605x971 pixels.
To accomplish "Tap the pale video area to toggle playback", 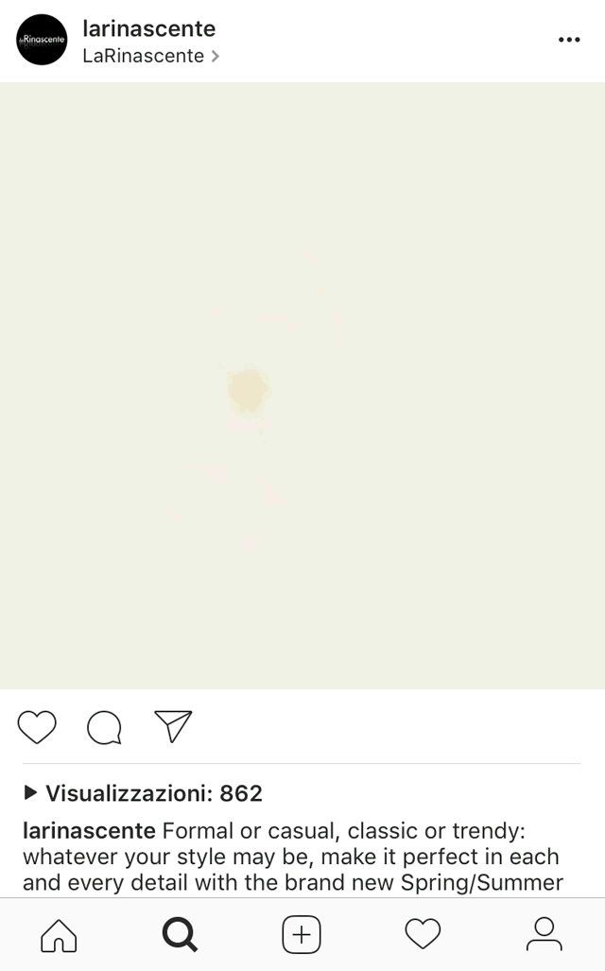I will pyautogui.click(x=302, y=386).
